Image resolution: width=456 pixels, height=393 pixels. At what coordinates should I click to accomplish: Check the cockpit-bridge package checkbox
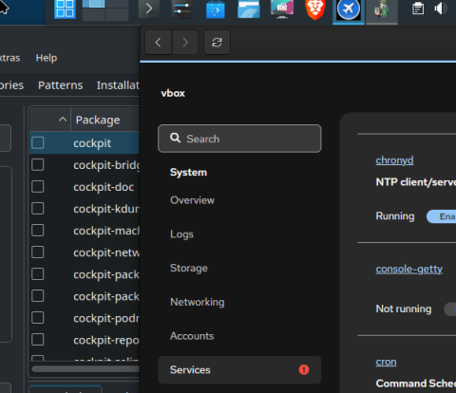(38, 165)
